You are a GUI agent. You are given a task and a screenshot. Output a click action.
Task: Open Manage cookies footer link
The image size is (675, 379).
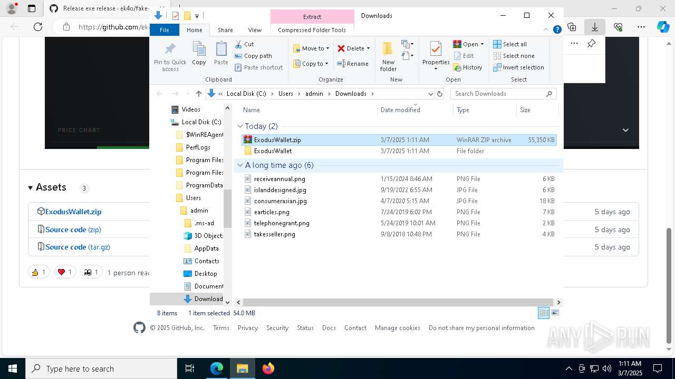[398, 328]
